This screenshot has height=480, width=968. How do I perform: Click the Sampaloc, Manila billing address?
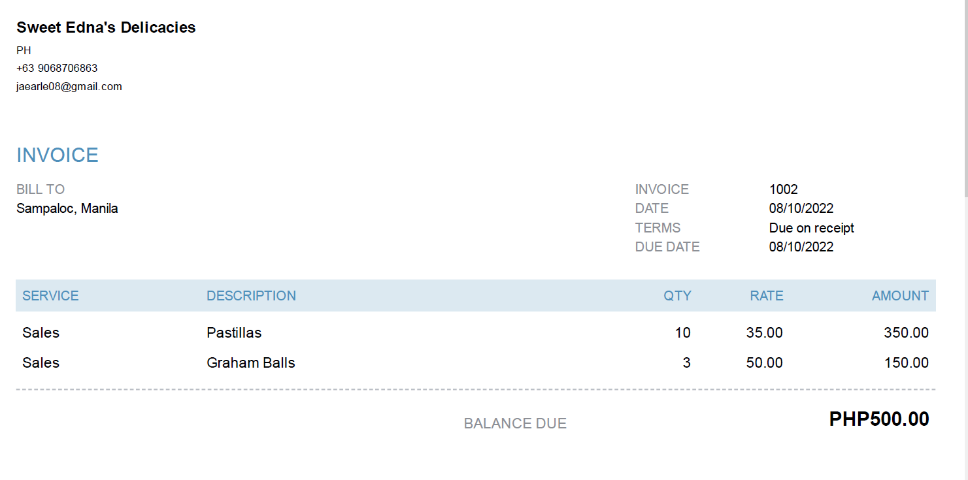(x=67, y=209)
